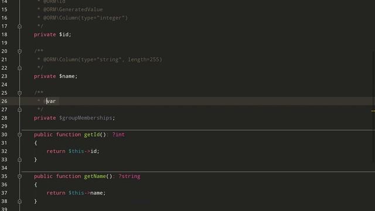This screenshot has height=211, width=375.
Task: Click the @ORM\Column string length=255 annotation
Action: pyautogui.click(x=103, y=60)
